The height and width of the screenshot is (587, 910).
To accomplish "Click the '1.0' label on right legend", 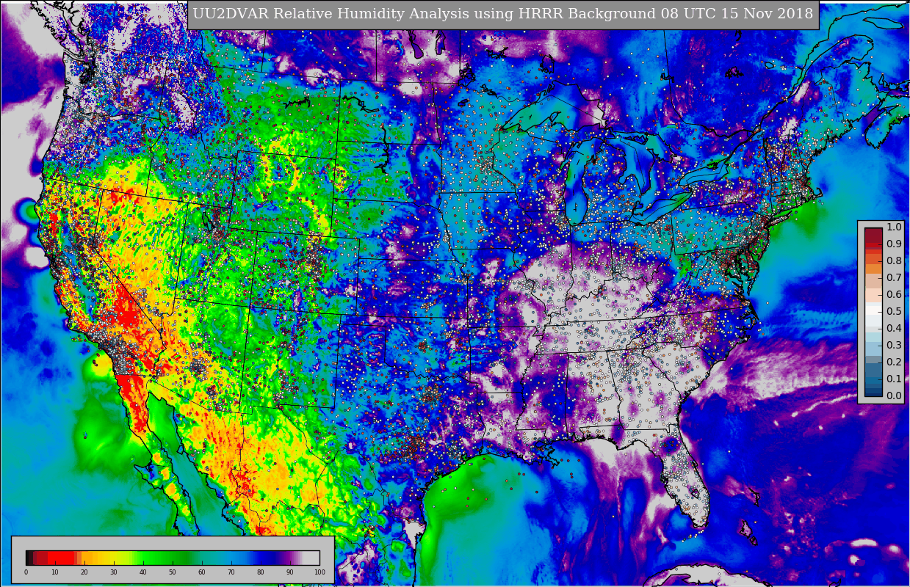I will (x=894, y=227).
